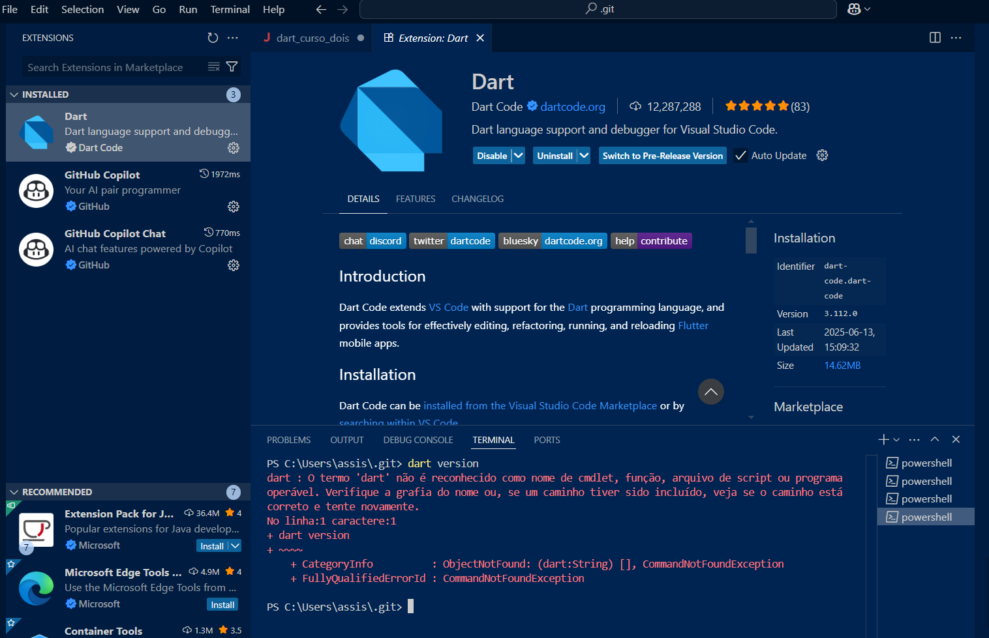
Task: Click the help contribute badge
Action: (x=651, y=241)
